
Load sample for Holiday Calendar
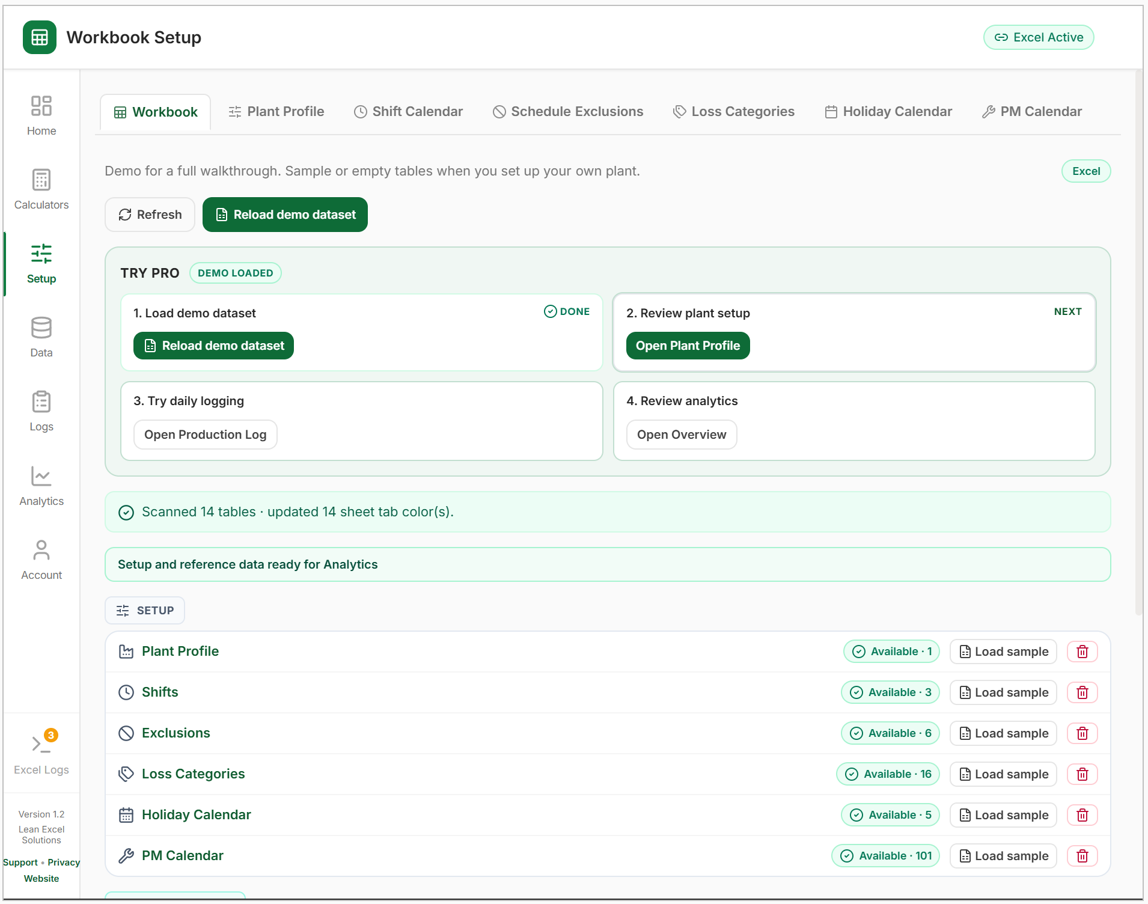(x=1003, y=815)
